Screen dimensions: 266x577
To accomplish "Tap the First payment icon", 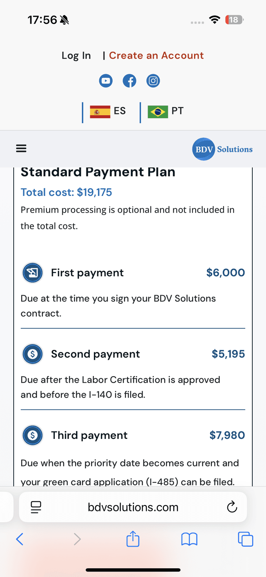I will point(32,273).
